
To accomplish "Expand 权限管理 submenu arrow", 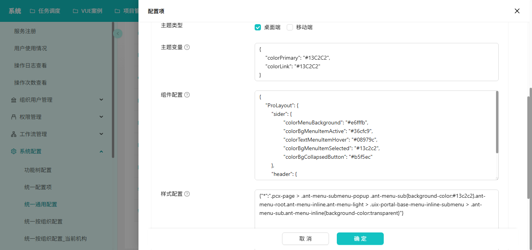I will tap(101, 117).
